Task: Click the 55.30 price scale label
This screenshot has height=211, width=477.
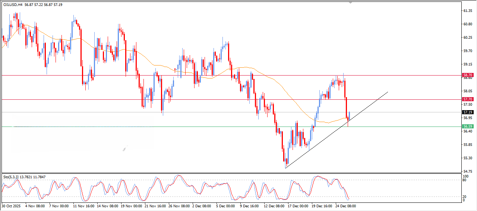Action: click(467, 158)
